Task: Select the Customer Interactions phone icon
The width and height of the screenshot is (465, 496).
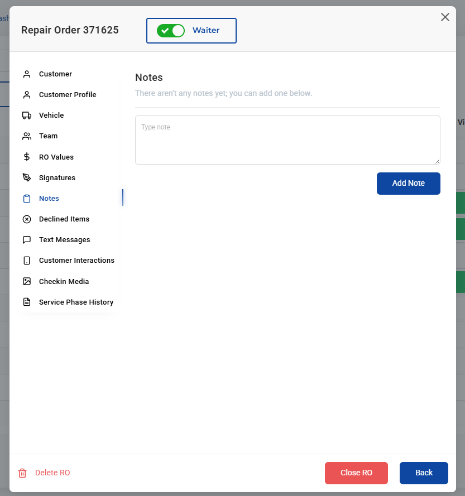Action: point(26,260)
